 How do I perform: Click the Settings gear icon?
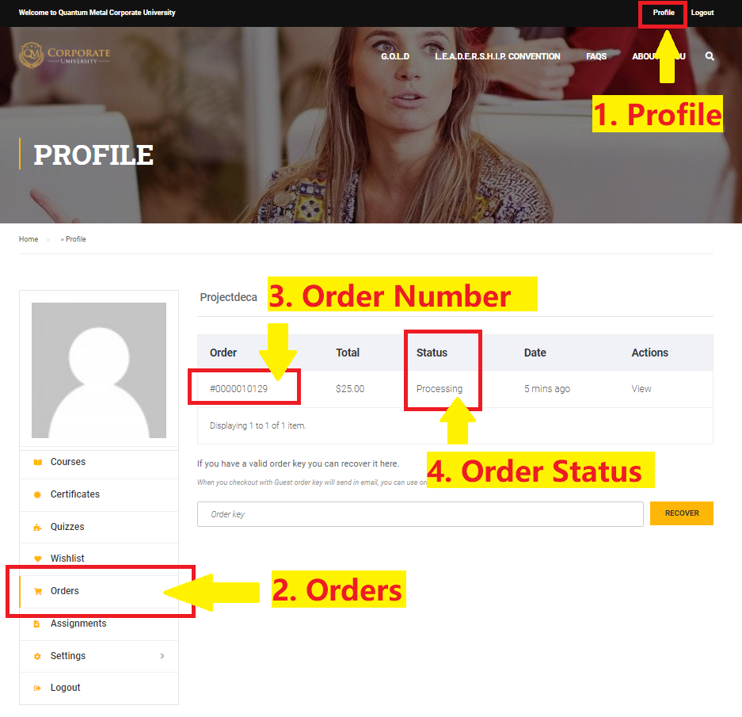coord(37,656)
